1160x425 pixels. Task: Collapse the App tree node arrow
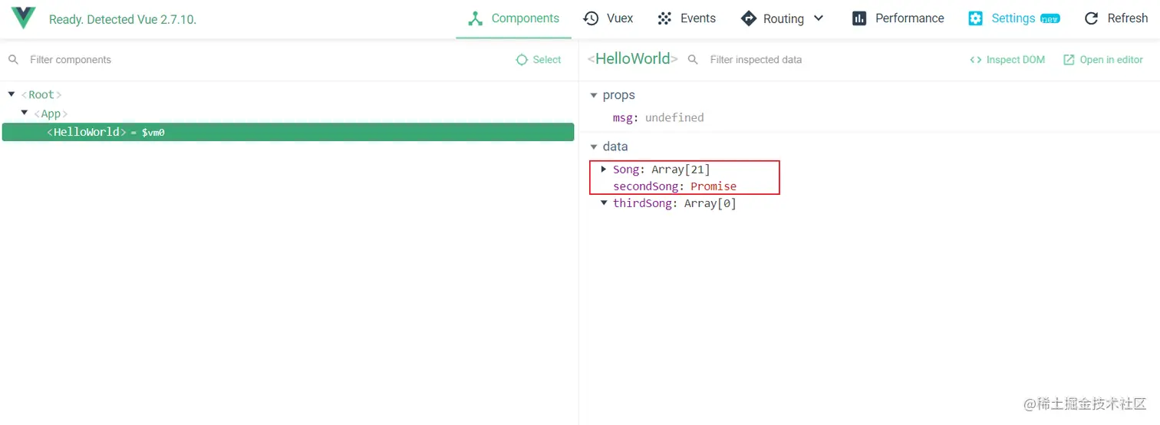pos(25,113)
